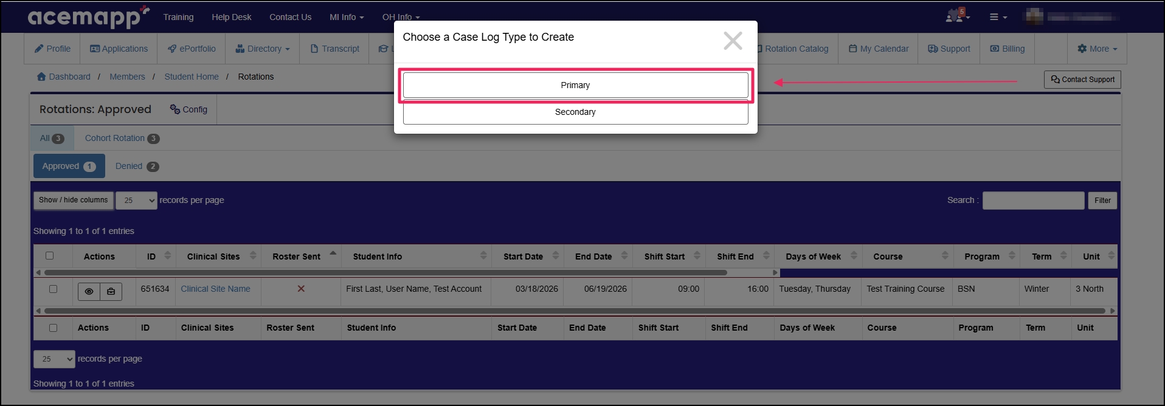
Task: Open rotations Config settings
Action: (x=188, y=109)
